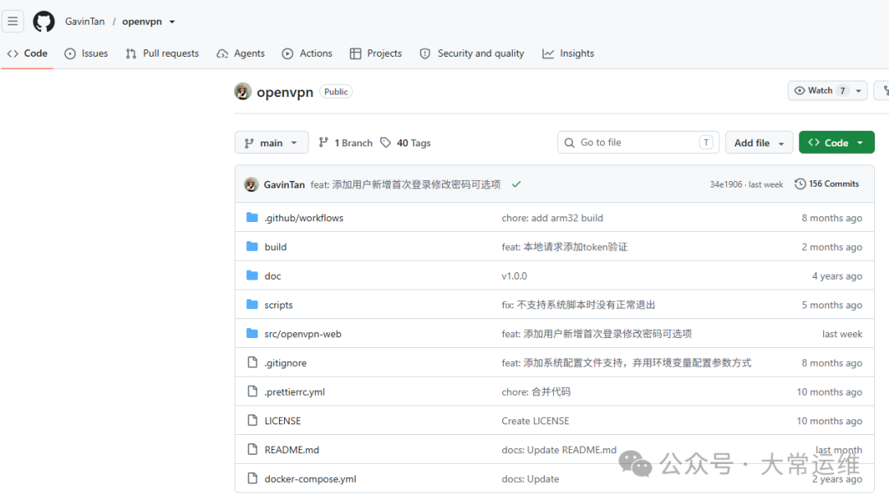The image size is (889, 500).
Task: Click the src/openvpn-web folder icon
Action: point(253,333)
